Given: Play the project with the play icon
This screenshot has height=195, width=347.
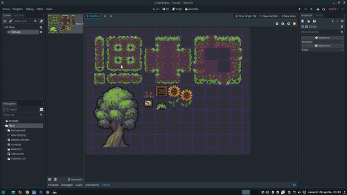Looking at the screenshot, I should pos(299,9).
